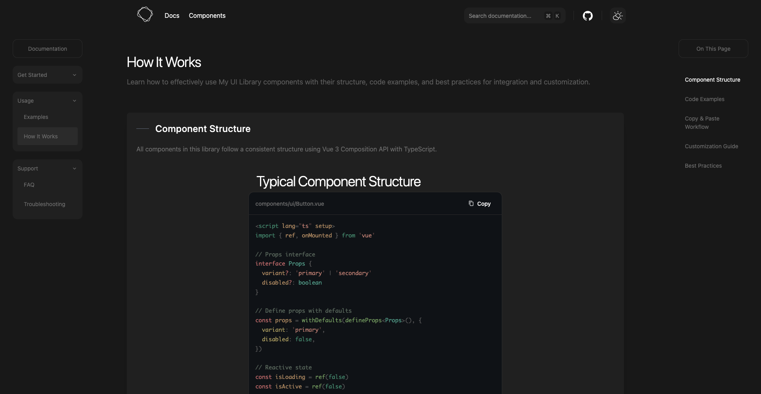Click the On This Page button
The height and width of the screenshot is (394, 761).
pos(713,48)
